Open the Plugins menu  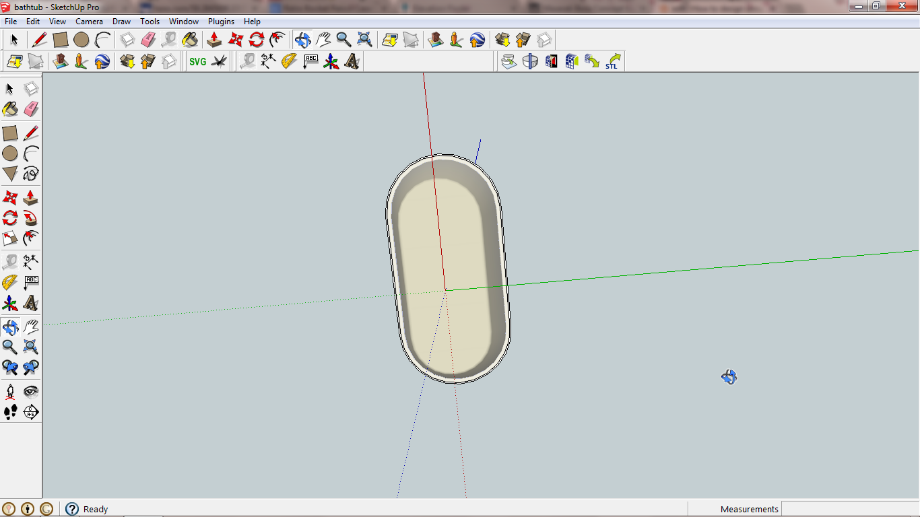pyautogui.click(x=221, y=22)
